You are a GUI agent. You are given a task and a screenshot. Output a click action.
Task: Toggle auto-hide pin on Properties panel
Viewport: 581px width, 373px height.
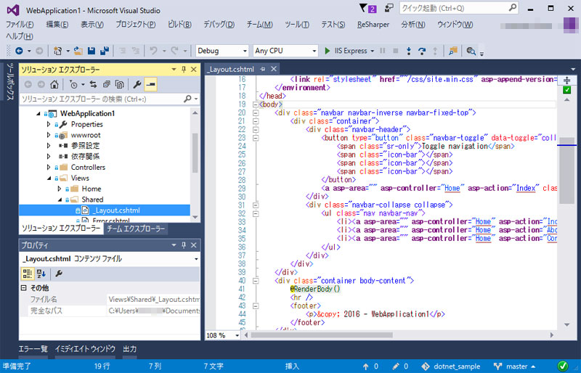point(184,245)
